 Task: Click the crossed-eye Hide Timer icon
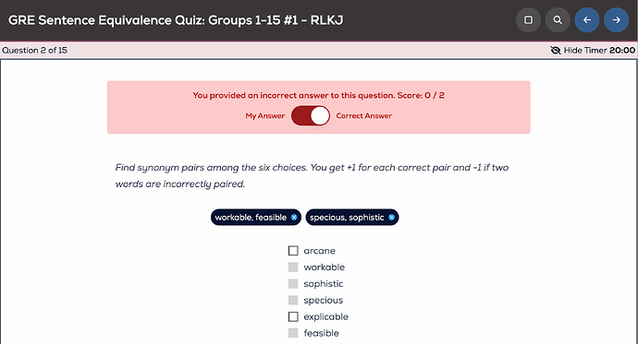coord(556,51)
